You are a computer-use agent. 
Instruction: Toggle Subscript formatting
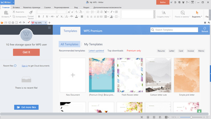[x=62, y=17]
